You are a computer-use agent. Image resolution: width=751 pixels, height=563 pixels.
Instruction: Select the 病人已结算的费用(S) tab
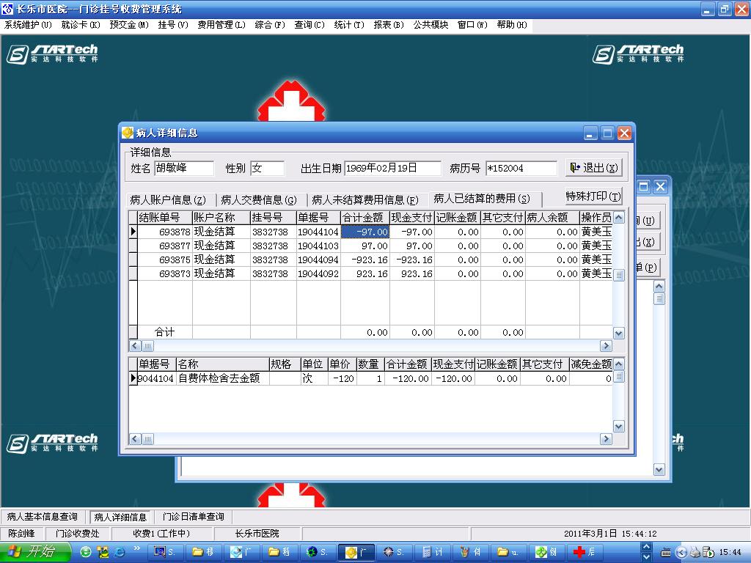click(x=482, y=198)
